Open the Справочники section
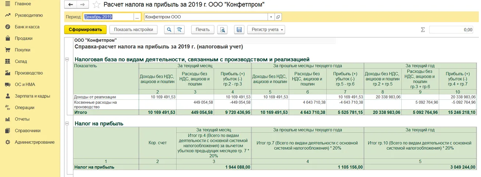Image resolution: width=481 pixels, height=177 pixels. pyautogui.click(x=28, y=131)
